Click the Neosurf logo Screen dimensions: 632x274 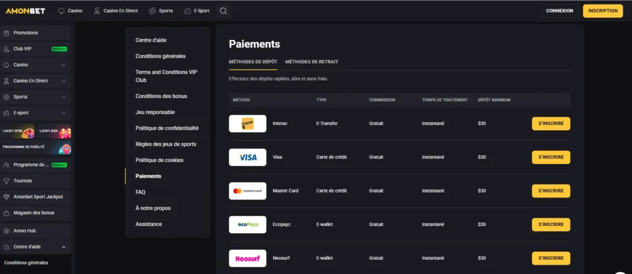247,259
